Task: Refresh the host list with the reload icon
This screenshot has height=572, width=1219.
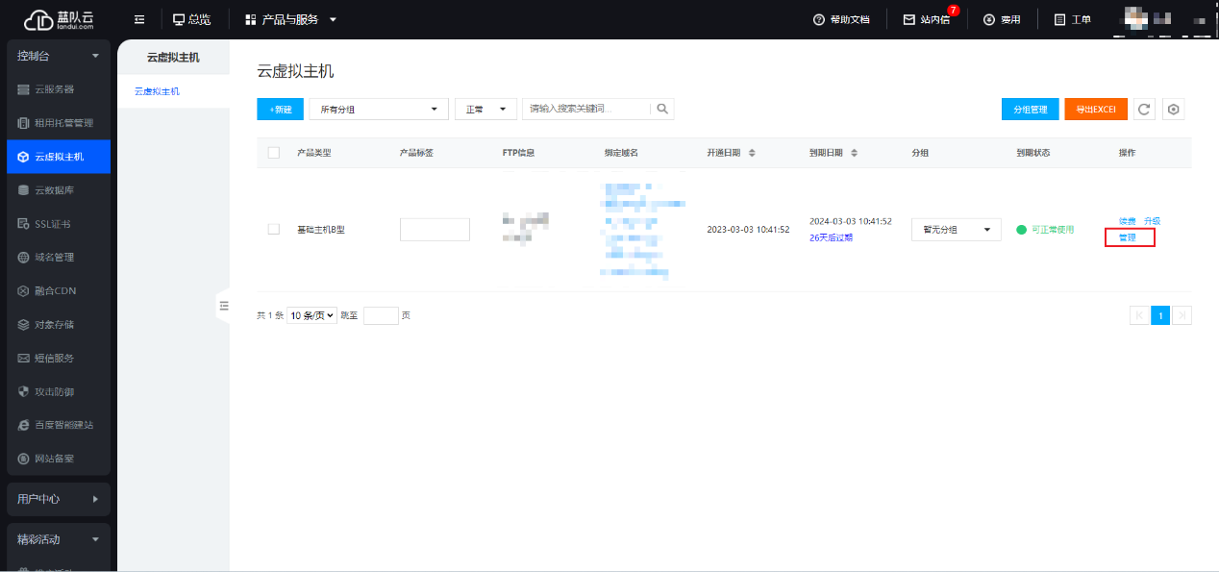Action: 1144,109
